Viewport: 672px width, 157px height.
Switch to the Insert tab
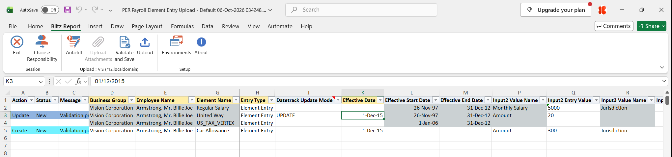95,26
